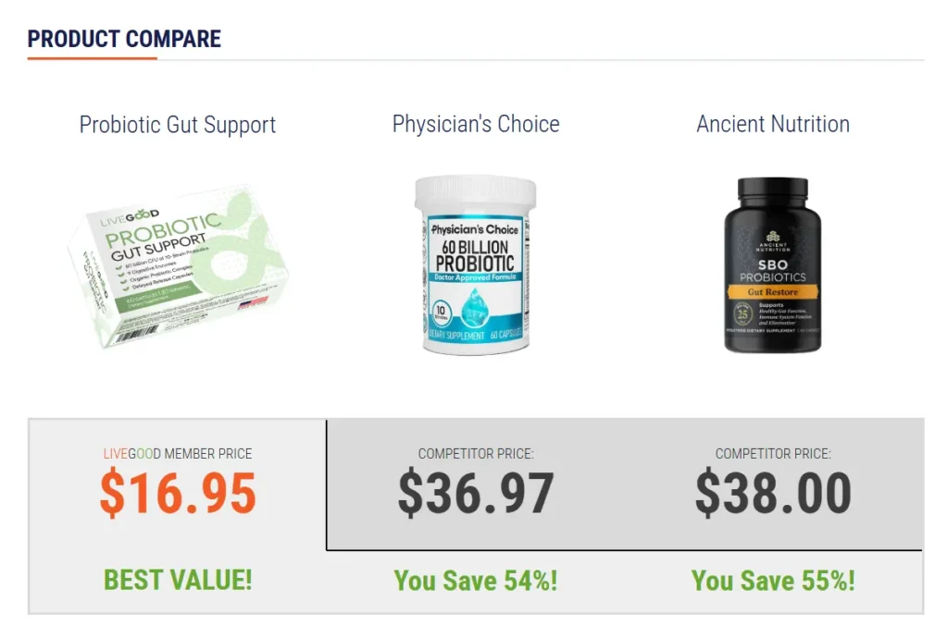The width and height of the screenshot is (948, 625).
Task: Select the $38.00 competitor price
Action: tap(773, 494)
